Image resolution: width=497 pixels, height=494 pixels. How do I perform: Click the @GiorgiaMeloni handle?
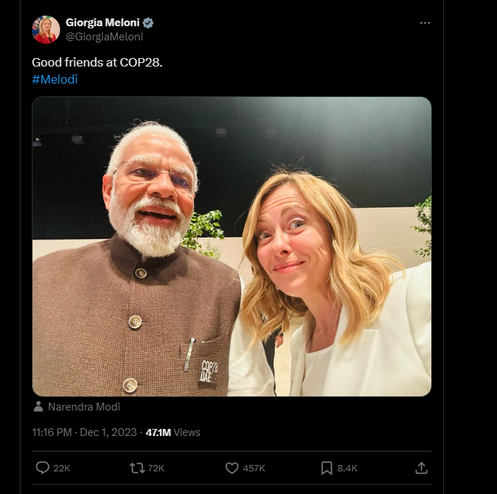click(x=104, y=37)
